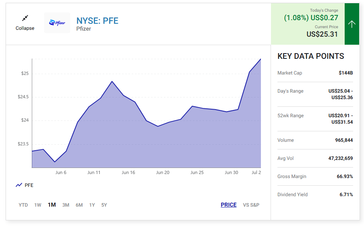Image resolution: width=364 pixels, height=226 pixels.
Task: Click the green up-arrow change indicator
Action: 352,24
